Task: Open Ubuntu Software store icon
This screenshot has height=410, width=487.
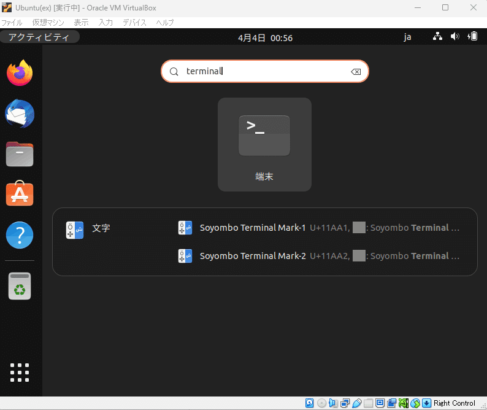Action: click(20, 193)
